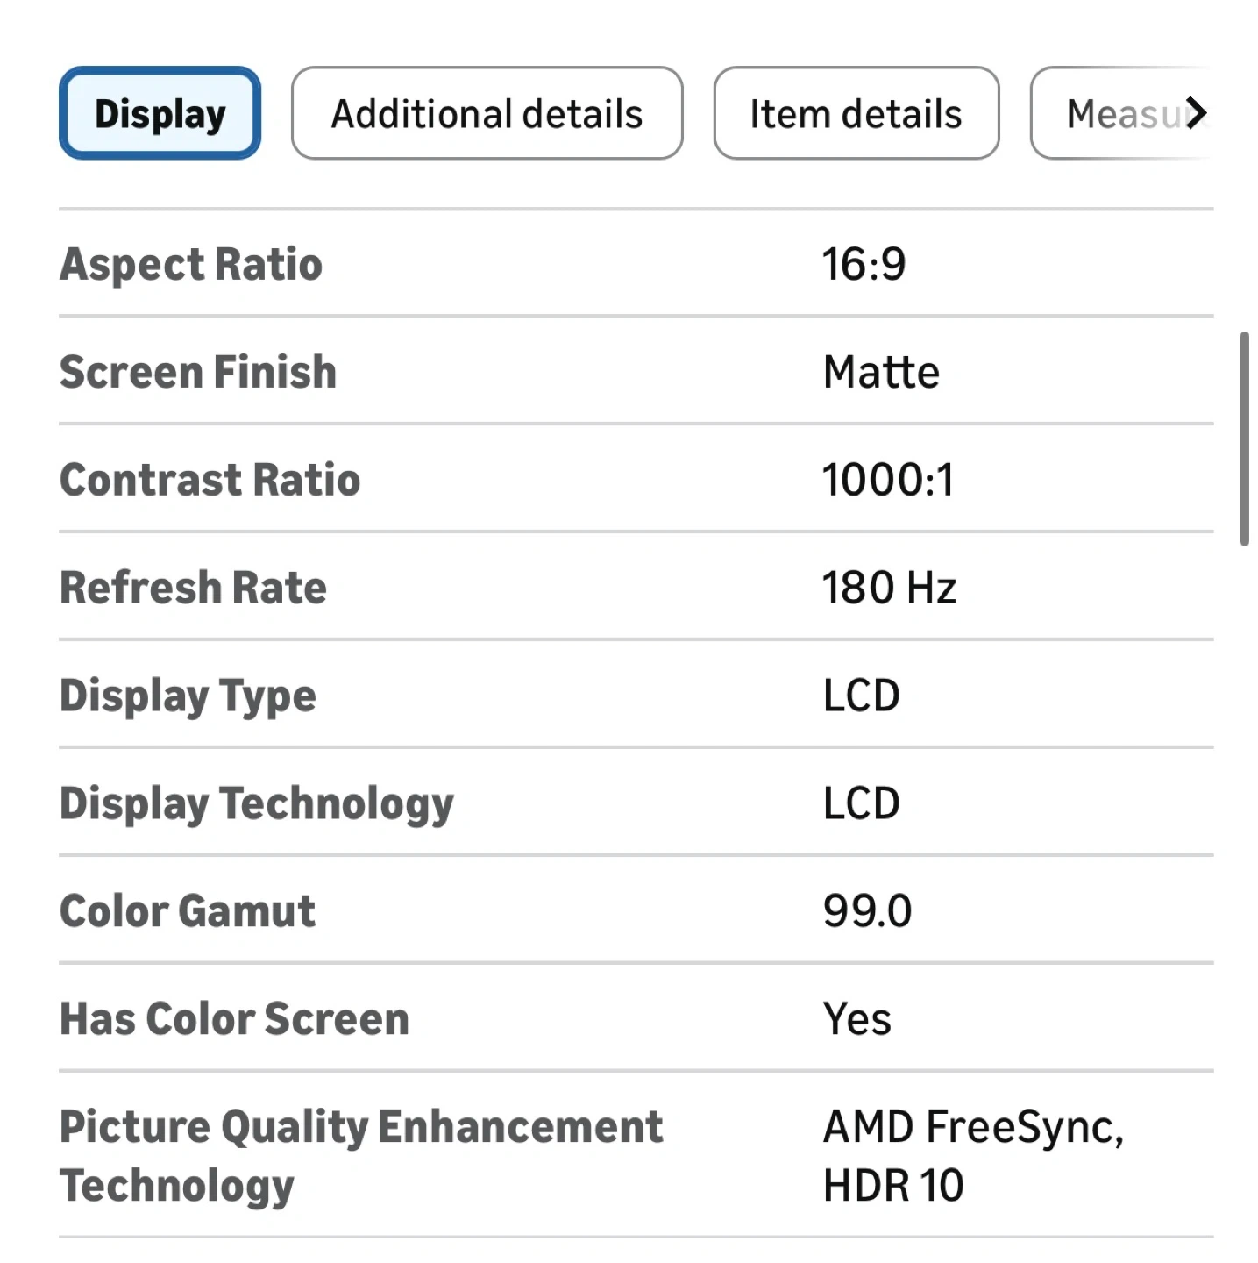Click the Refresh Rate label
The height and width of the screenshot is (1263, 1258).
tap(193, 588)
